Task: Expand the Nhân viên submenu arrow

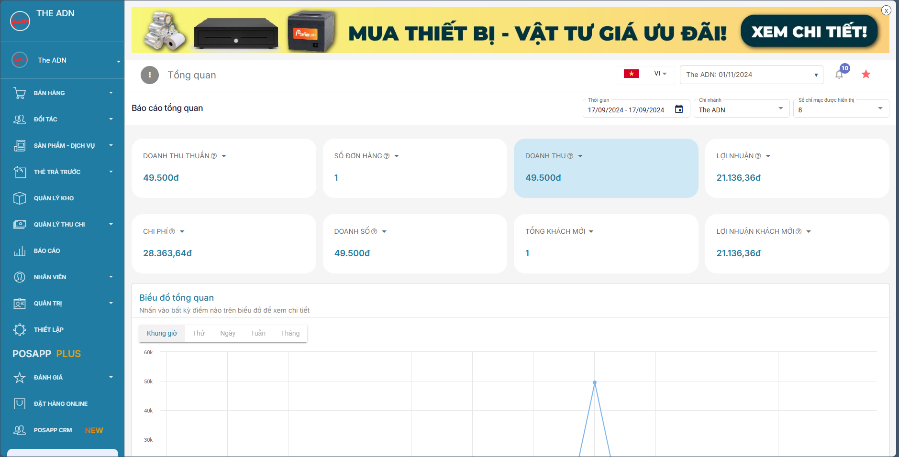Action: tap(111, 277)
